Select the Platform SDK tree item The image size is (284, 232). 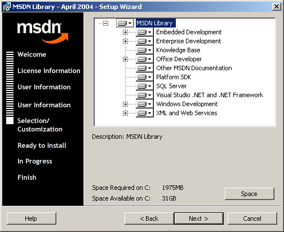click(x=174, y=77)
